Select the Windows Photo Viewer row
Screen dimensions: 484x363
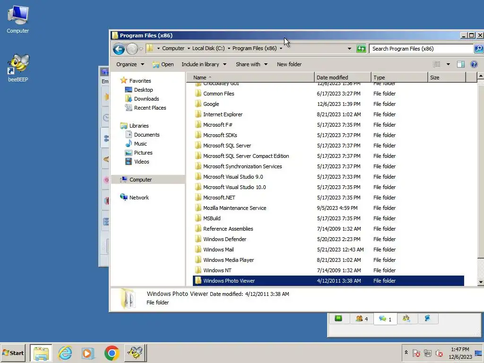328,281
